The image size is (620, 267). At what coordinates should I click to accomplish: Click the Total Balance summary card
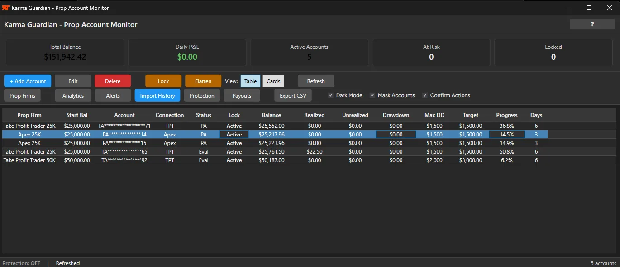pyautogui.click(x=65, y=52)
